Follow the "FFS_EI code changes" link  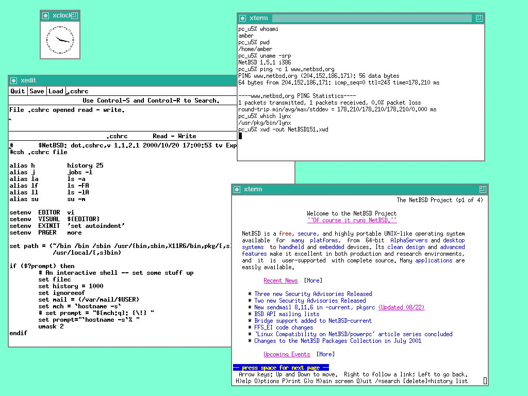coord(284,327)
